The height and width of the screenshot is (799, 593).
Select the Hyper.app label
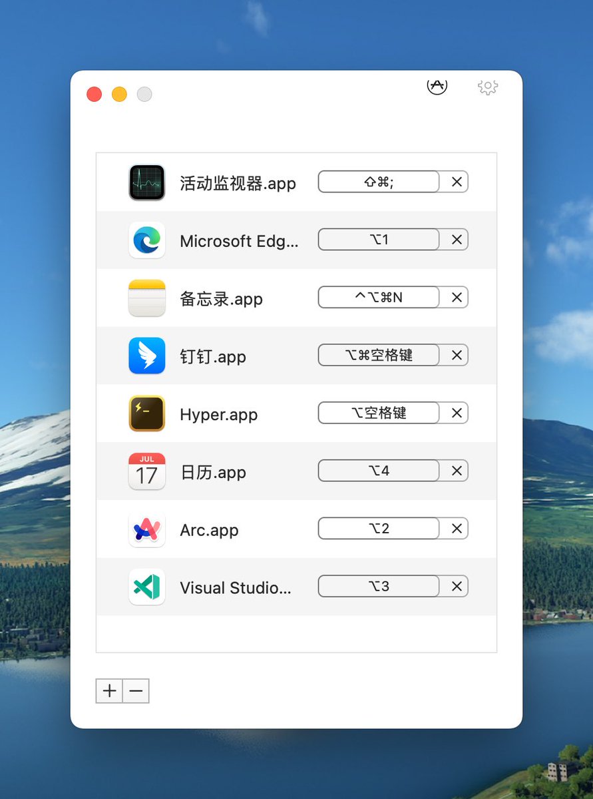[218, 415]
